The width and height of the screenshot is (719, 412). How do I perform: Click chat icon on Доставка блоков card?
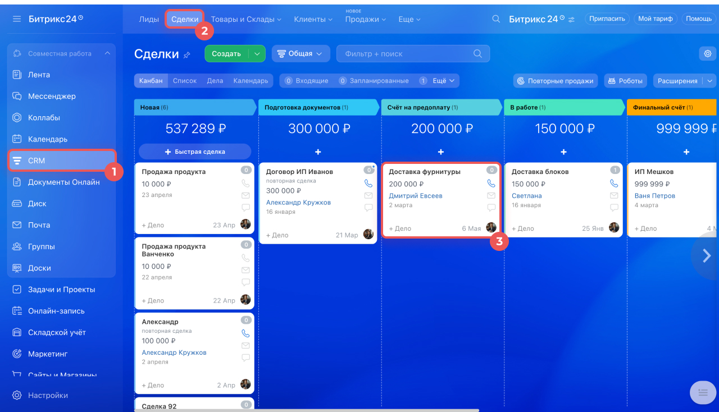coord(614,207)
